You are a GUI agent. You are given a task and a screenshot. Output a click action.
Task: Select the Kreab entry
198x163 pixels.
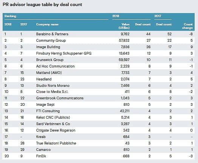click(x=41, y=137)
